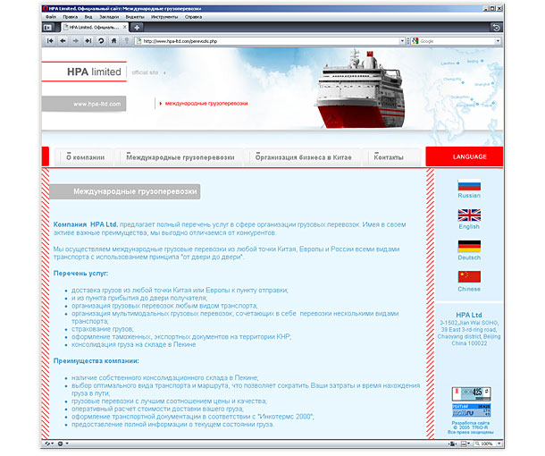This screenshot has width=545, height=456.
Task: Open Организация бизнеса в Китае nav item
Action: pyautogui.click(x=303, y=157)
